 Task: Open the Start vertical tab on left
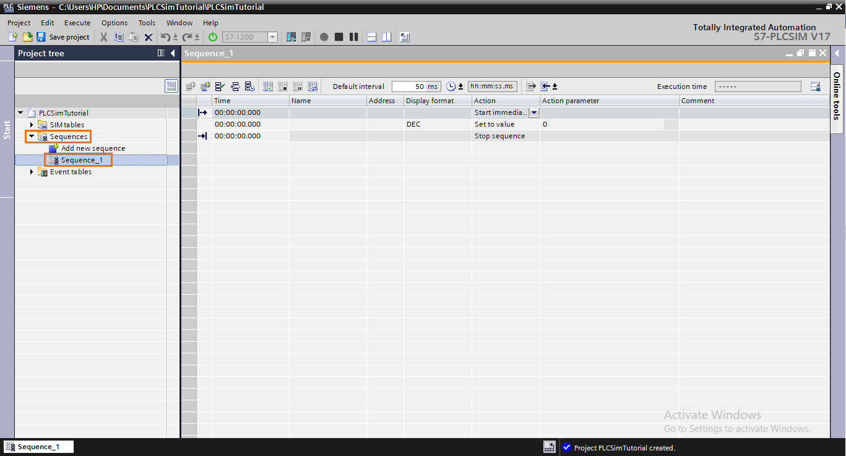[x=7, y=130]
